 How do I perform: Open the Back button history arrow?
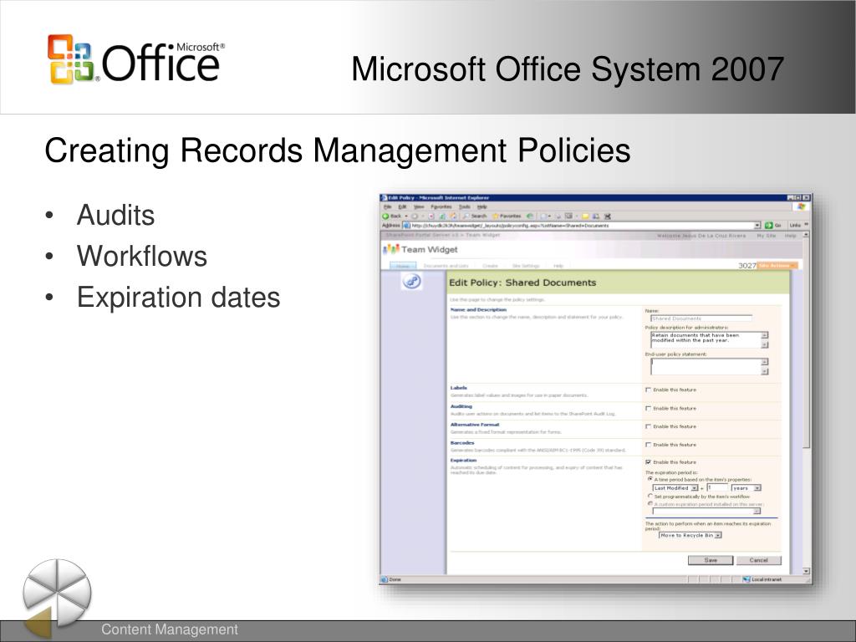point(406,217)
